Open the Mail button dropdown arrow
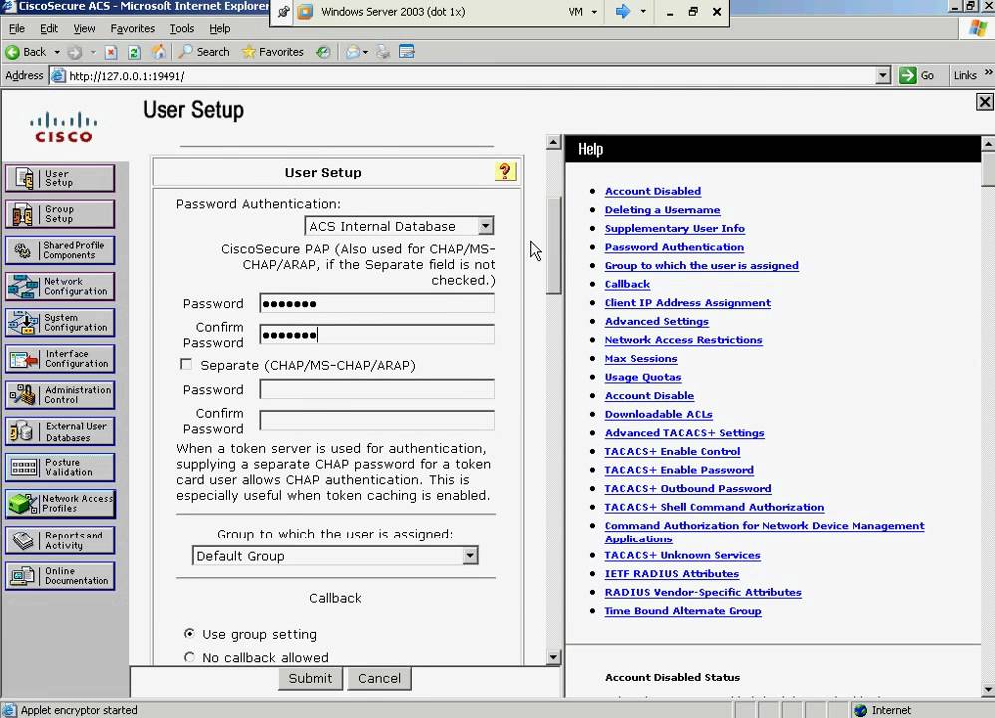The width and height of the screenshot is (995, 718). 366,52
